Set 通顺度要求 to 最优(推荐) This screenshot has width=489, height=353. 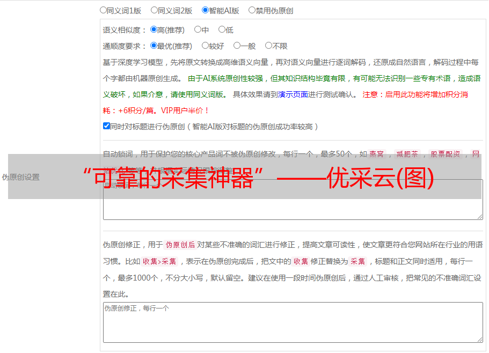click(154, 46)
